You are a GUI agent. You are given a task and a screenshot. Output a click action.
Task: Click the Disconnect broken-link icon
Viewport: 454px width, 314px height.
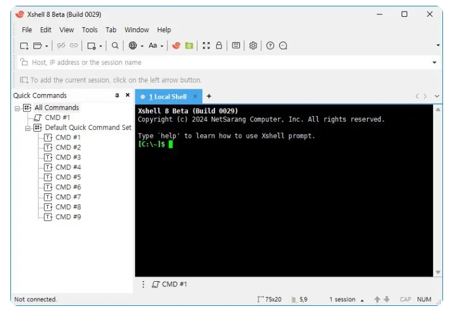point(61,46)
